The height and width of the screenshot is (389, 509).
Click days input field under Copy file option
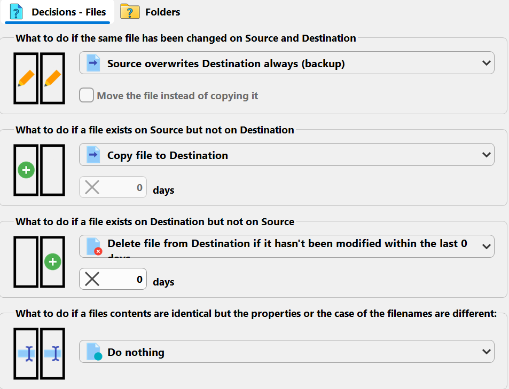click(x=123, y=188)
